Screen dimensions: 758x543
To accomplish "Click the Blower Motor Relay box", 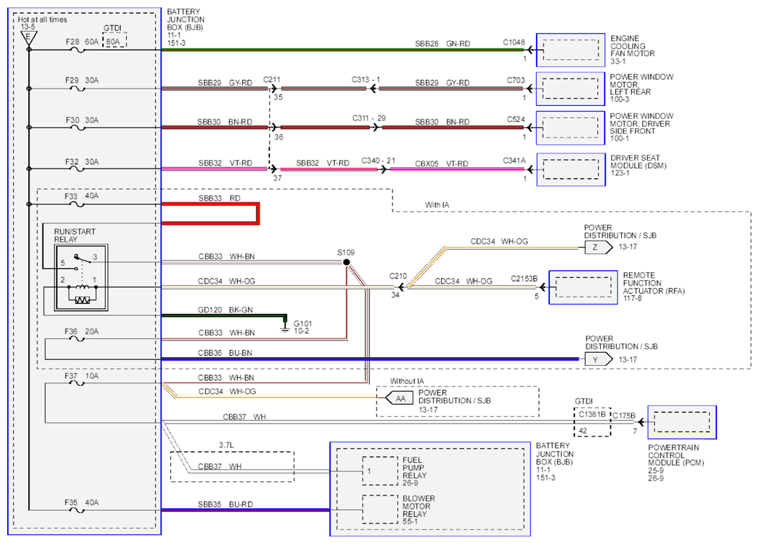I will (380, 509).
